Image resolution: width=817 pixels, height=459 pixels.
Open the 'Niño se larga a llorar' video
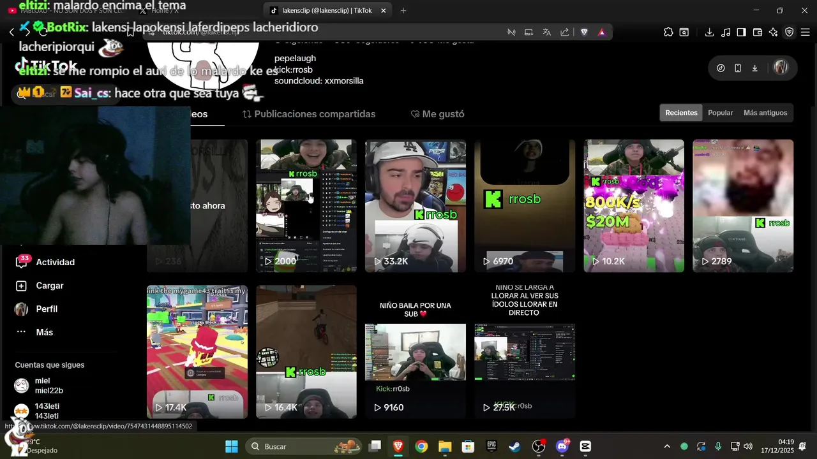point(525,352)
